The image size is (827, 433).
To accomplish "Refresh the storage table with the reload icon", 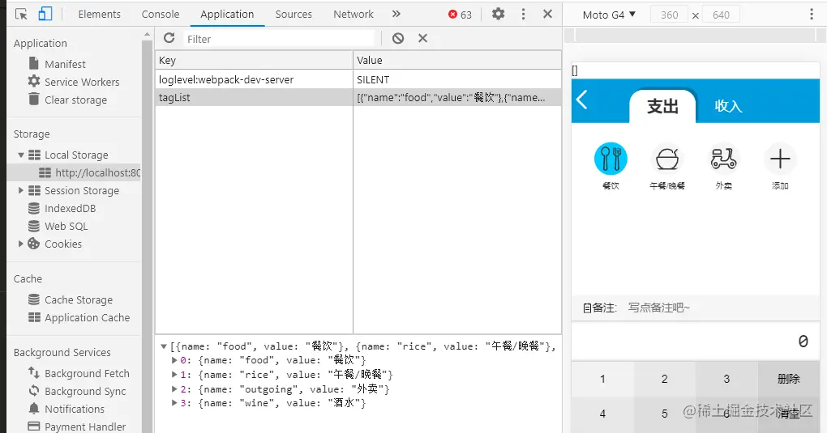I will click(x=169, y=38).
